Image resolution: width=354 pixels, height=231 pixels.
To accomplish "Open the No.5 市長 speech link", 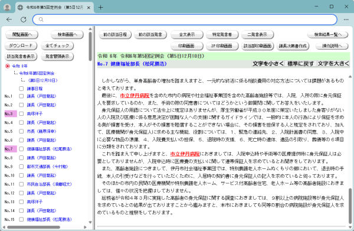I will [x=41, y=131].
